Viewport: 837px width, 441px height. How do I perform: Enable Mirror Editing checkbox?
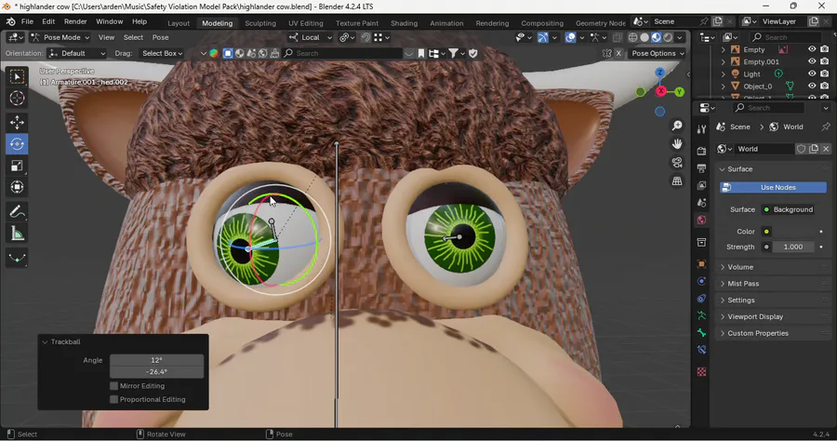(x=113, y=386)
